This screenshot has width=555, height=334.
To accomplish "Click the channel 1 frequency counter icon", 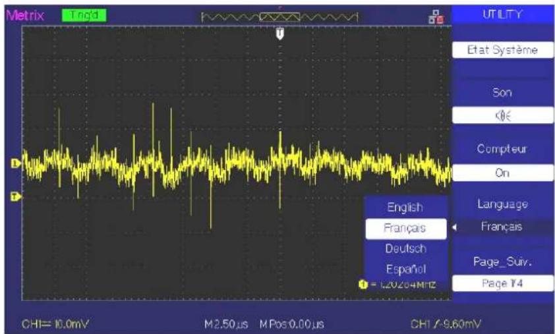I will (363, 284).
